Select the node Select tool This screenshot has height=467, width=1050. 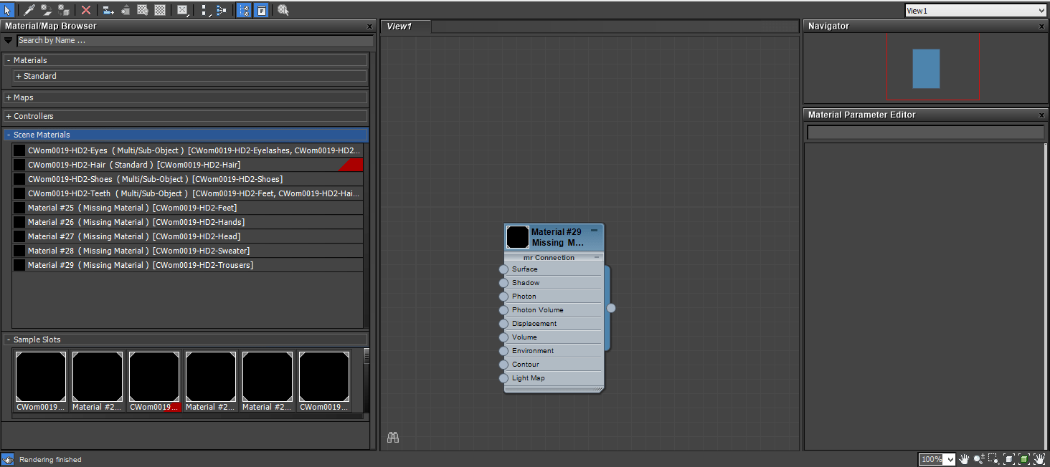click(8, 10)
